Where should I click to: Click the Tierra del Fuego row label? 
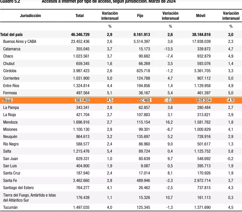[x=29, y=198]
